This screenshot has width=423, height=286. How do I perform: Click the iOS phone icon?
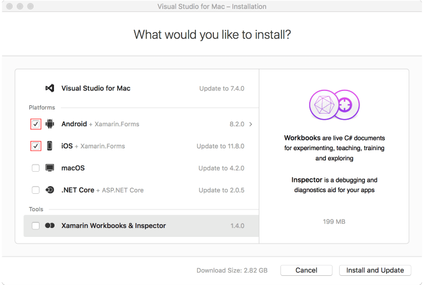[x=50, y=146]
